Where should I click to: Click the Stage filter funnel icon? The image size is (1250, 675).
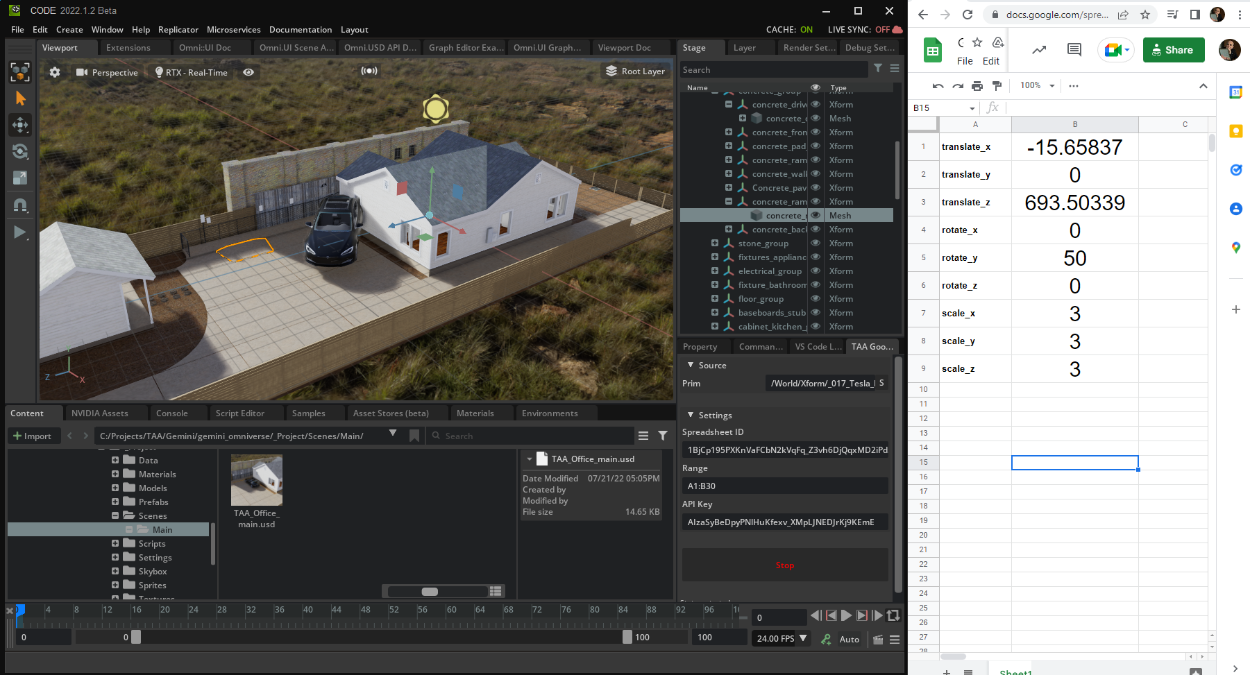[878, 68]
